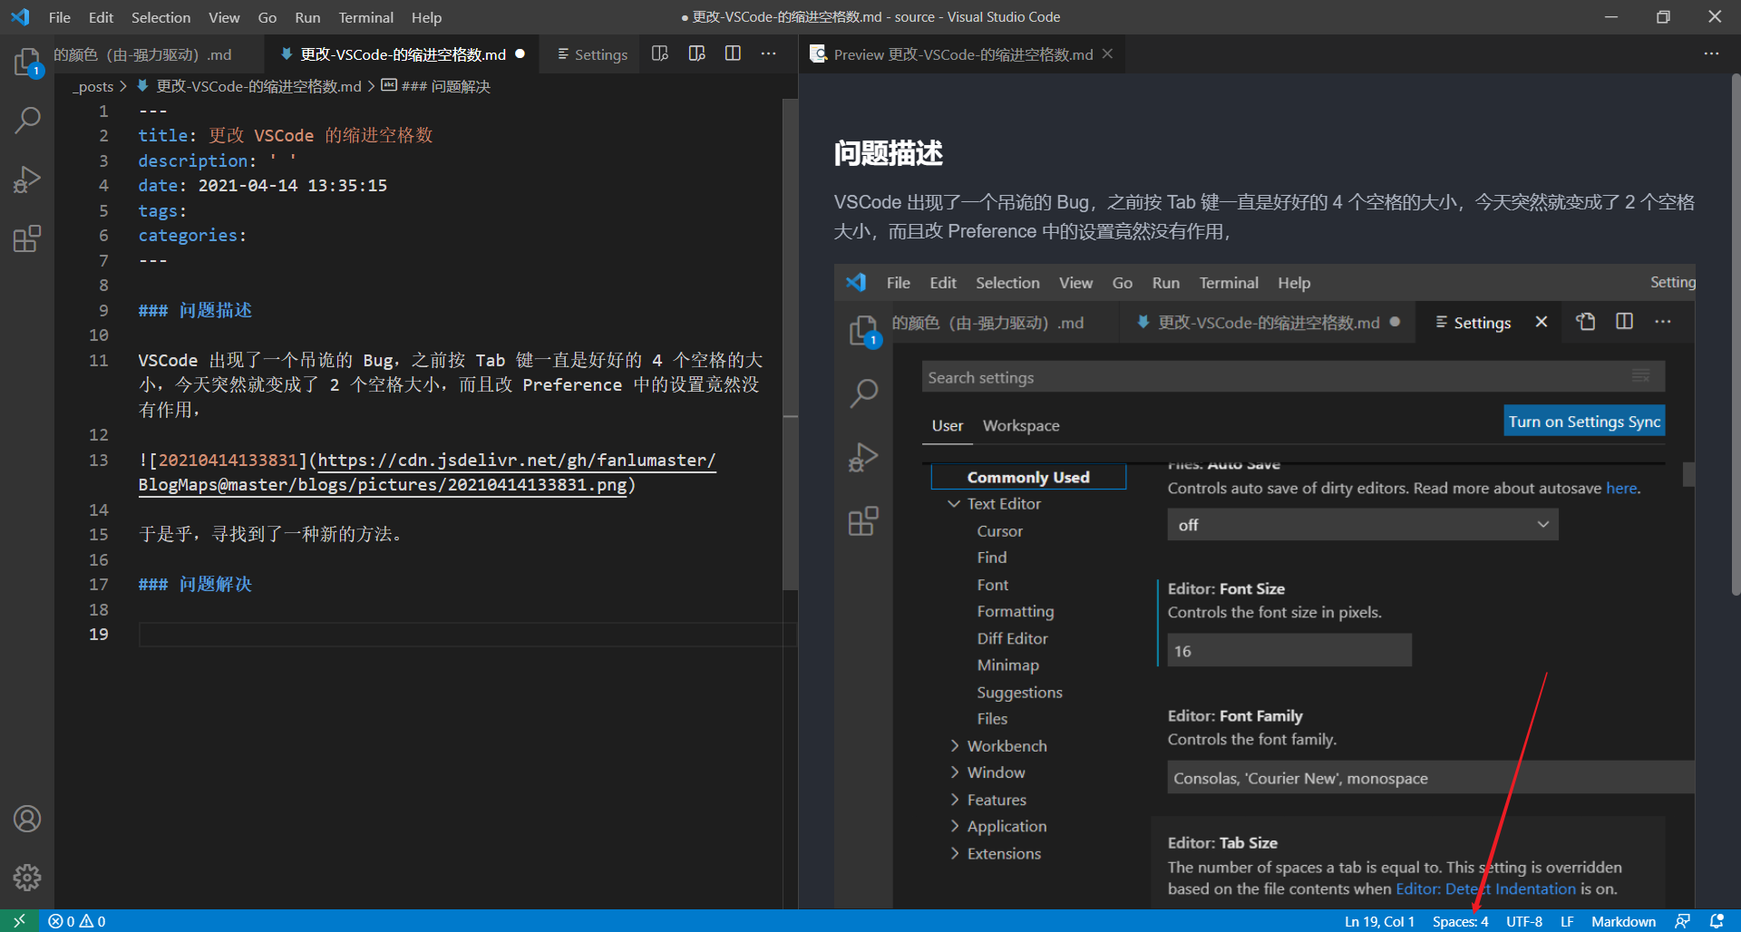
Task: Click the feedback icon in the status bar
Action: tap(1682, 921)
